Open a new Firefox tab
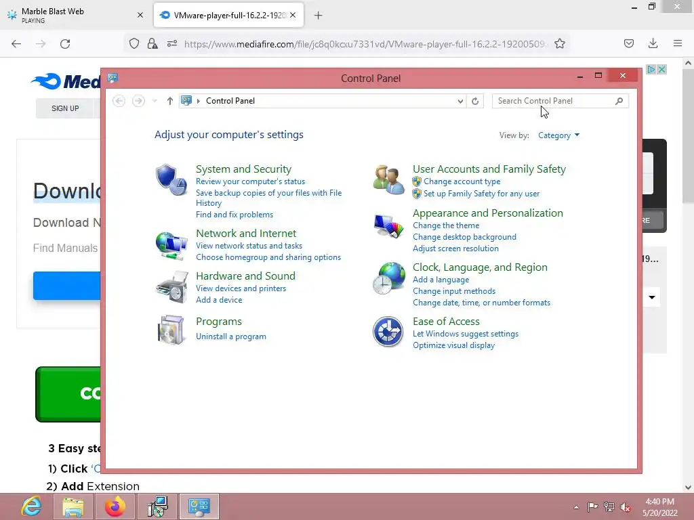The width and height of the screenshot is (694, 520). (x=318, y=16)
